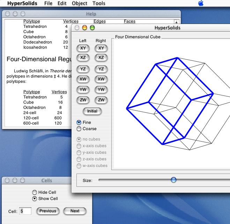
Task: Open the Object menu
Action: pos(80,3)
